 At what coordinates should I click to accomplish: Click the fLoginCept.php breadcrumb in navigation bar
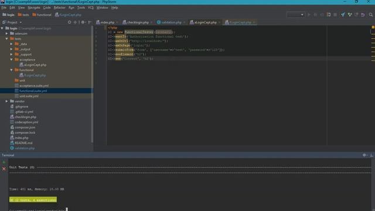pos(68,15)
